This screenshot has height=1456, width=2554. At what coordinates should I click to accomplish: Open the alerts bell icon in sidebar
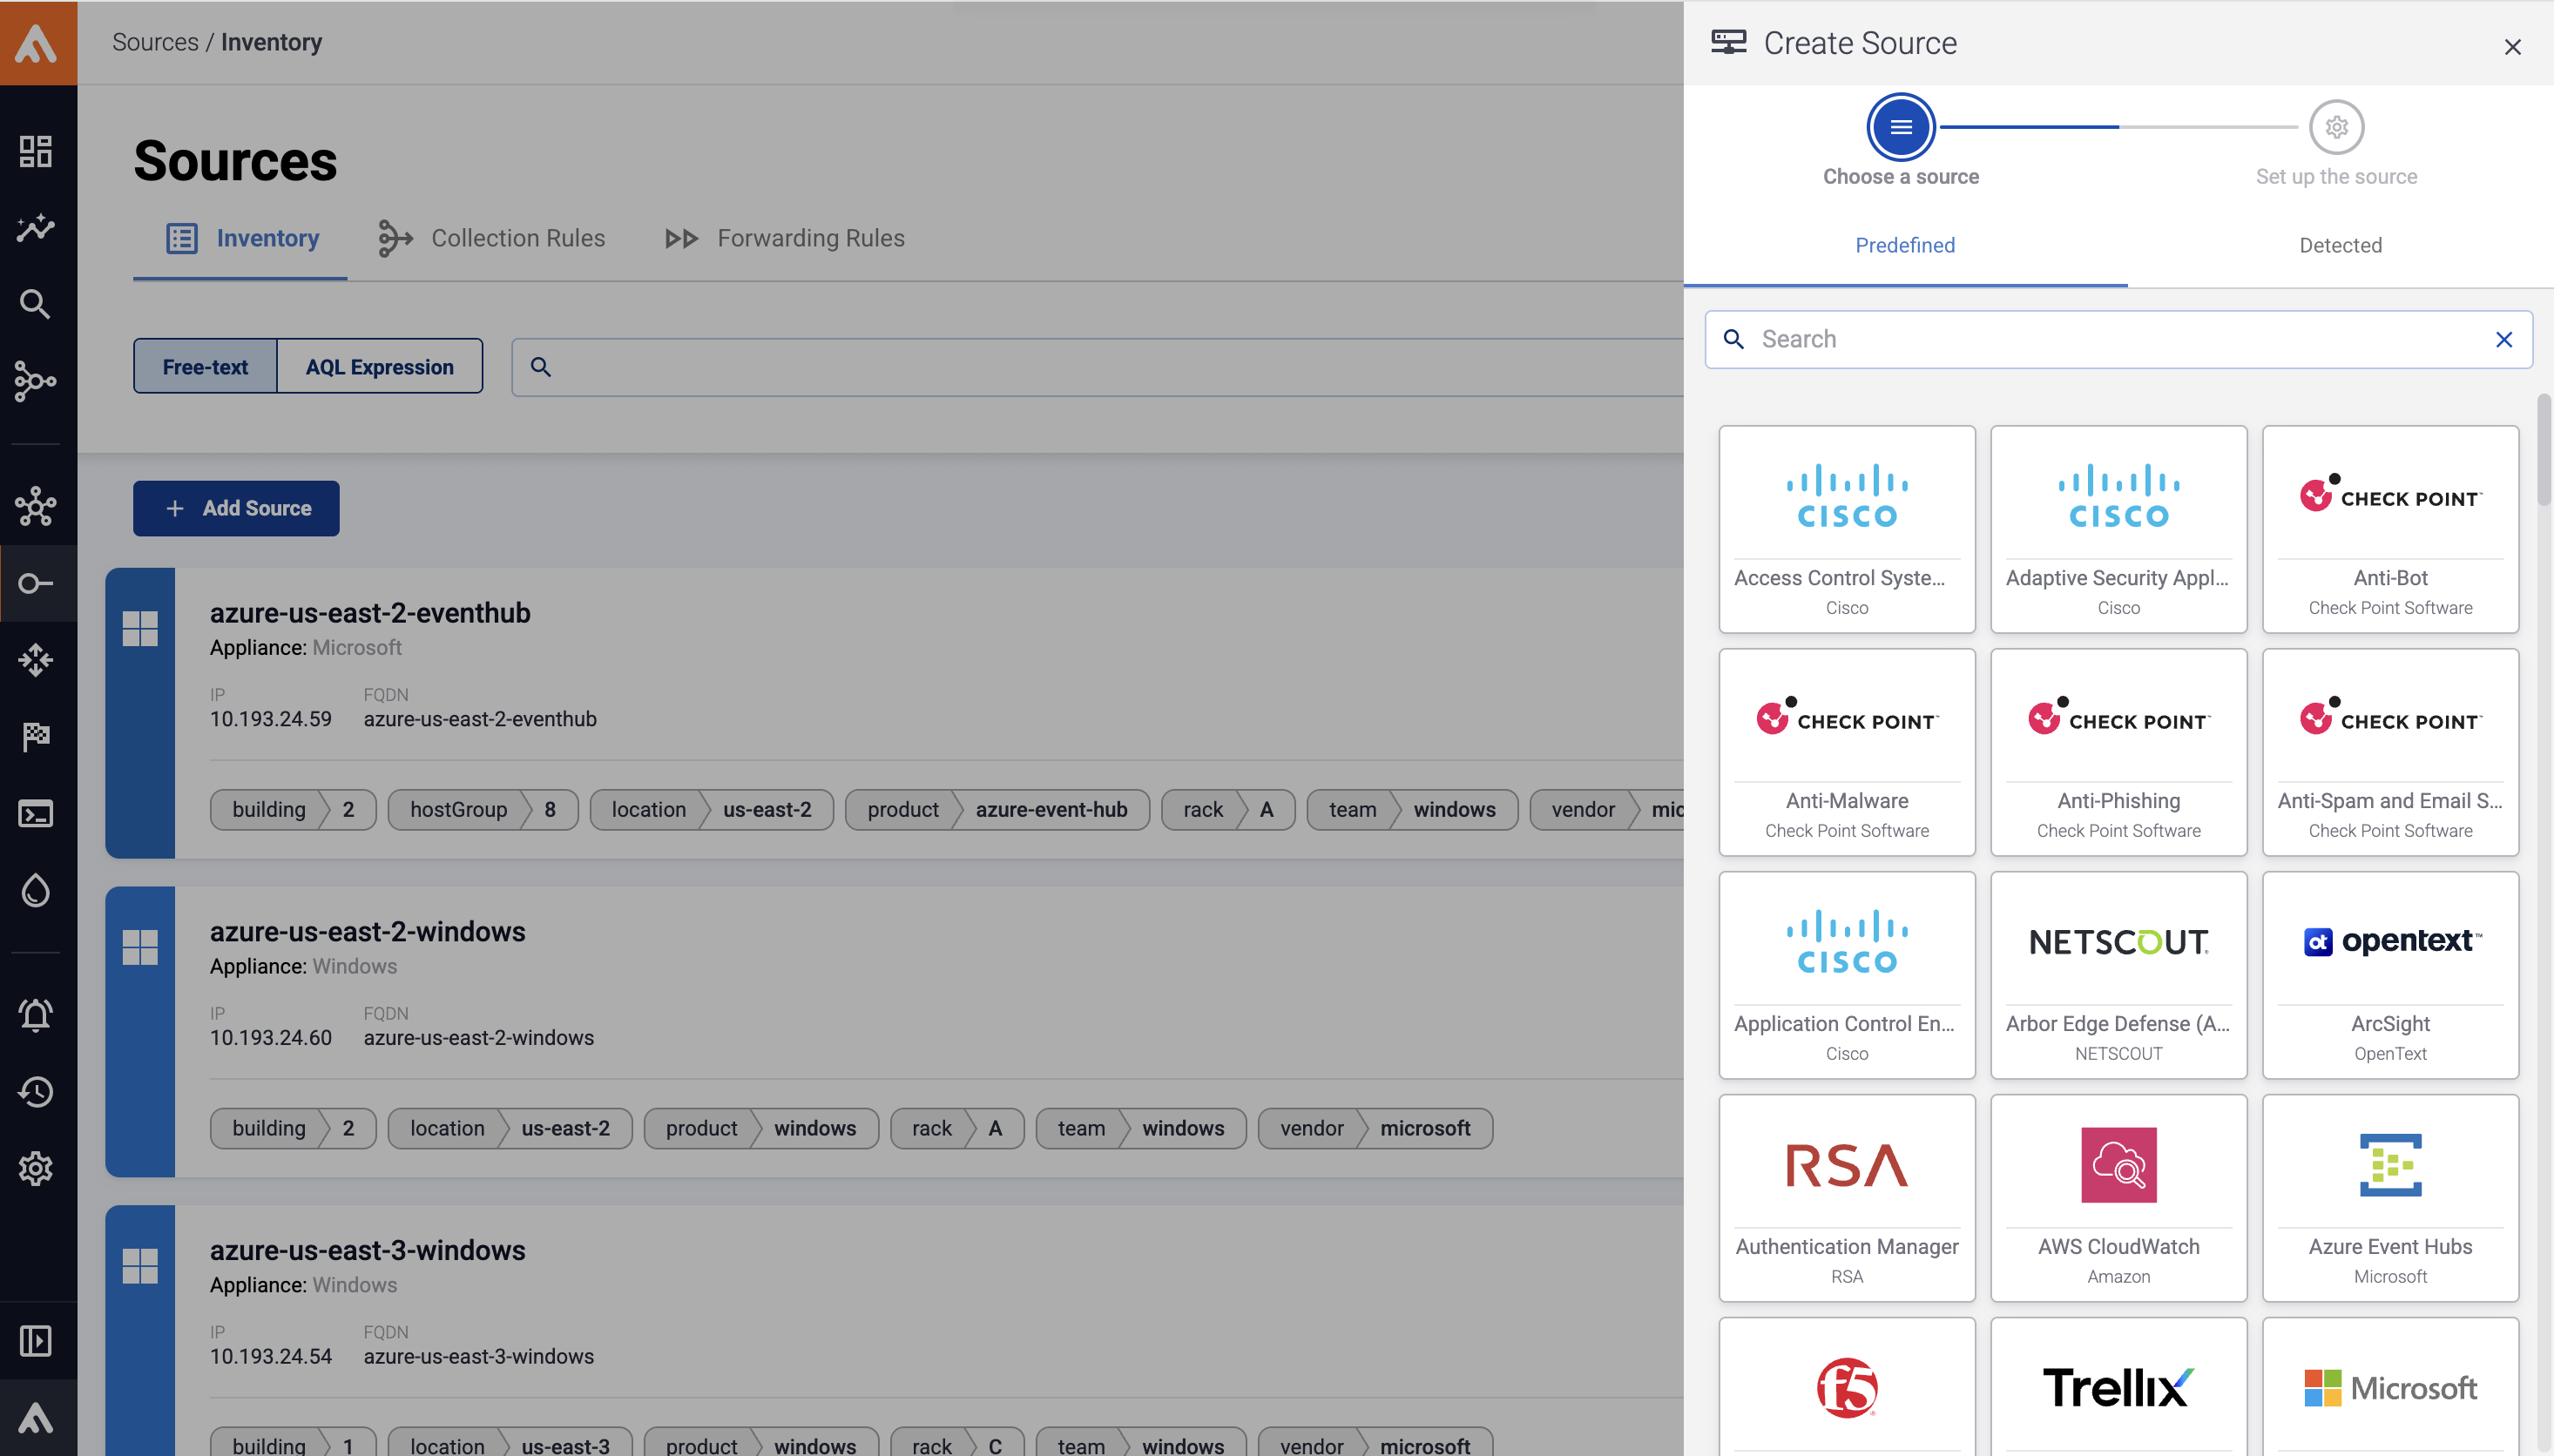[x=36, y=1015]
